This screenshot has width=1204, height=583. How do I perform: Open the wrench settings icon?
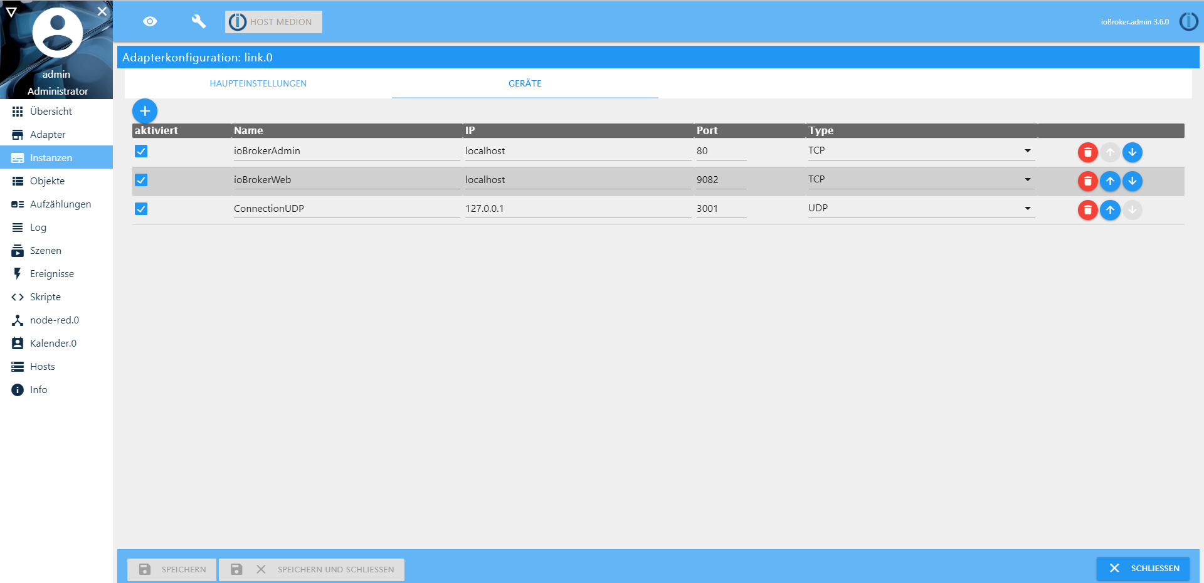198,22
